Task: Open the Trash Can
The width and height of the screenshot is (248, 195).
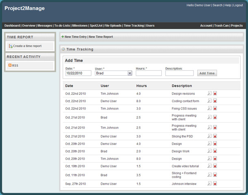Action: pos(222,26)
